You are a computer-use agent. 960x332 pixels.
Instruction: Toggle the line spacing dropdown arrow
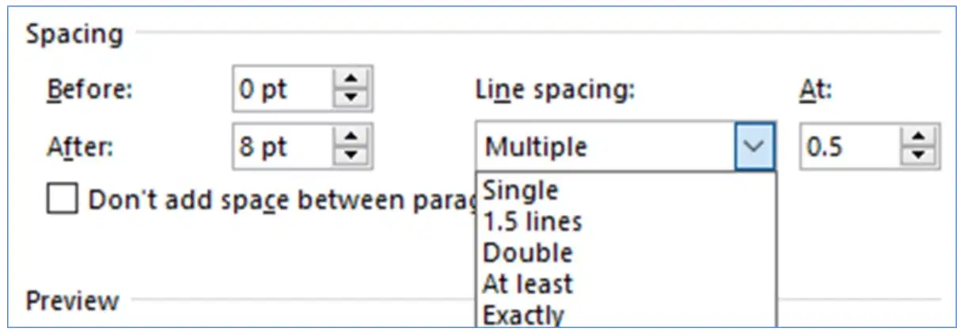click(755, 147)
